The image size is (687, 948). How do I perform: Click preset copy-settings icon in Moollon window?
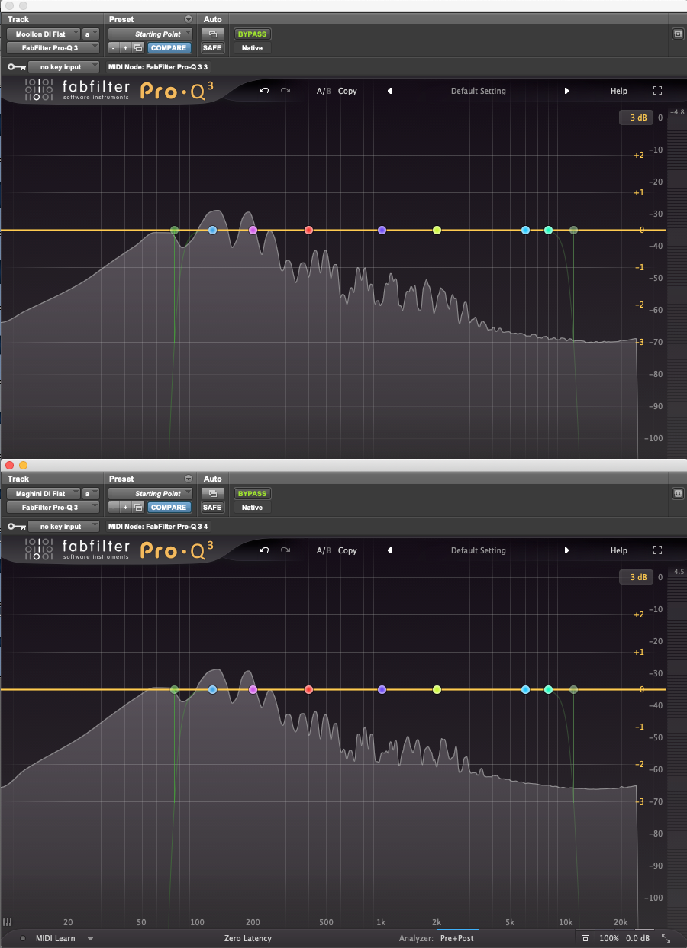click(138, 48)
